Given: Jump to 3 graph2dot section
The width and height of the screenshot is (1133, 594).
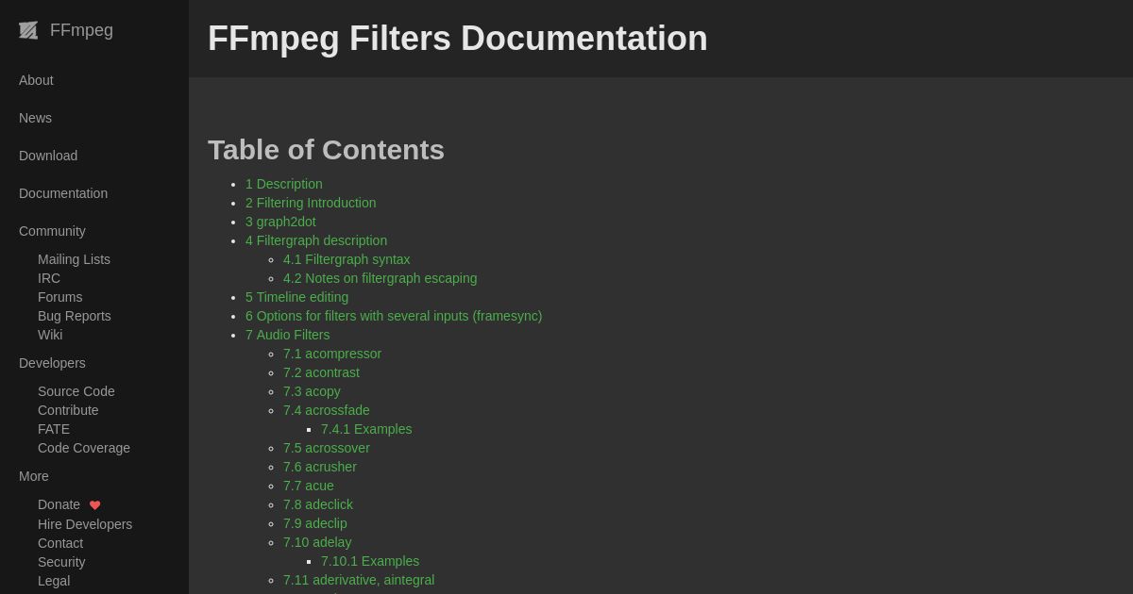Looking at the screenshot, I should point(280,222).
